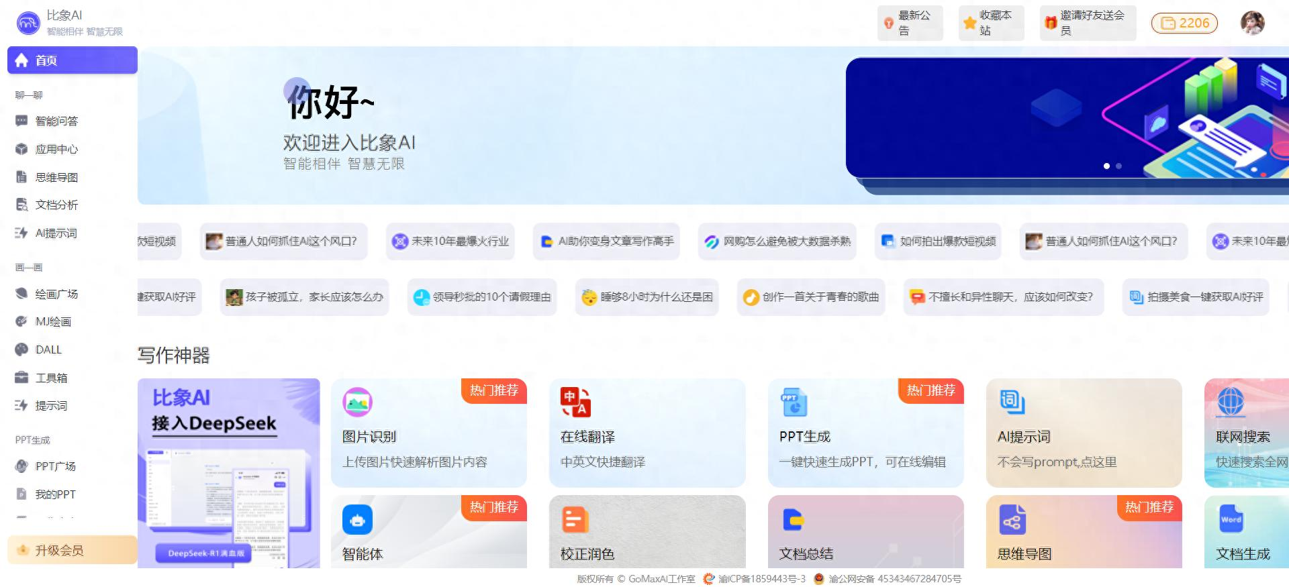1289x587 pixels.
Task: Open the 最新公告 announcements button
Action: pos(910,23)
